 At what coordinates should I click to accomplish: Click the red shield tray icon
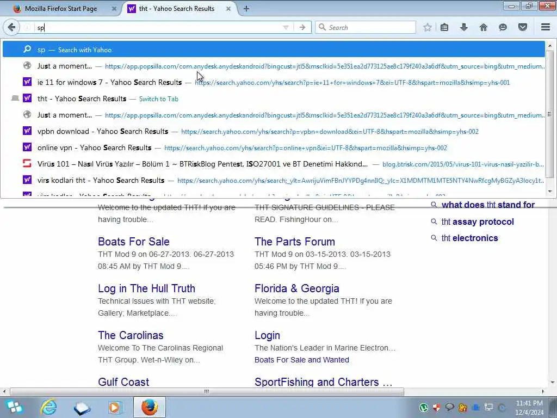point(436,408)
